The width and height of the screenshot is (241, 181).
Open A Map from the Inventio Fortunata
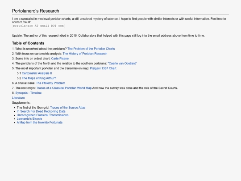click(40, 122)
